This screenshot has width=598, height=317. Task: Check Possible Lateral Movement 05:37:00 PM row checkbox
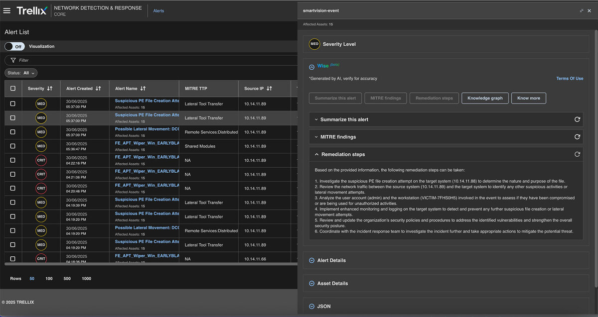pyautogui.click(x=13, y=132)
